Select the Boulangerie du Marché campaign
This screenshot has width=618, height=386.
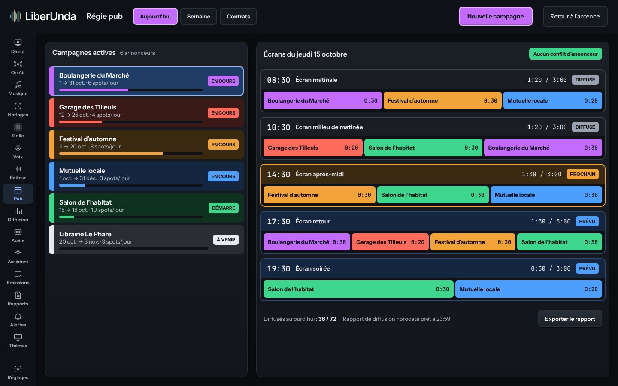pyautogui.click(x=146, y=81)
